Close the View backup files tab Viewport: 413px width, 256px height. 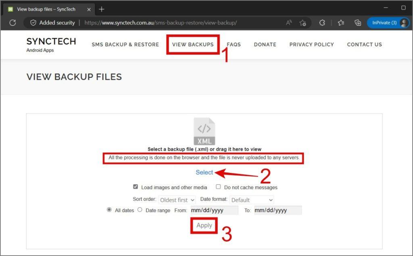(89, 10)
